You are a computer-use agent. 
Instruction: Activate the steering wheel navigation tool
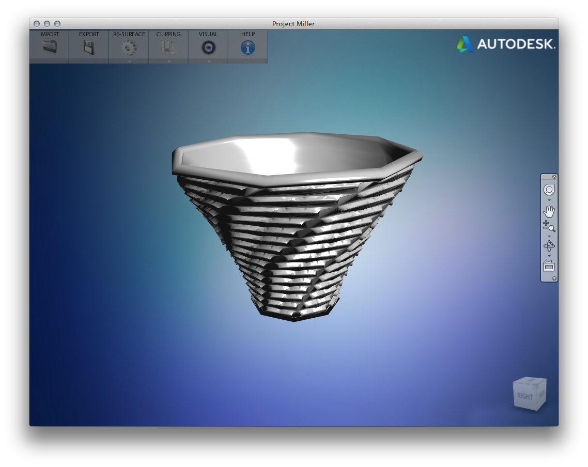click(x=549, y=190)
